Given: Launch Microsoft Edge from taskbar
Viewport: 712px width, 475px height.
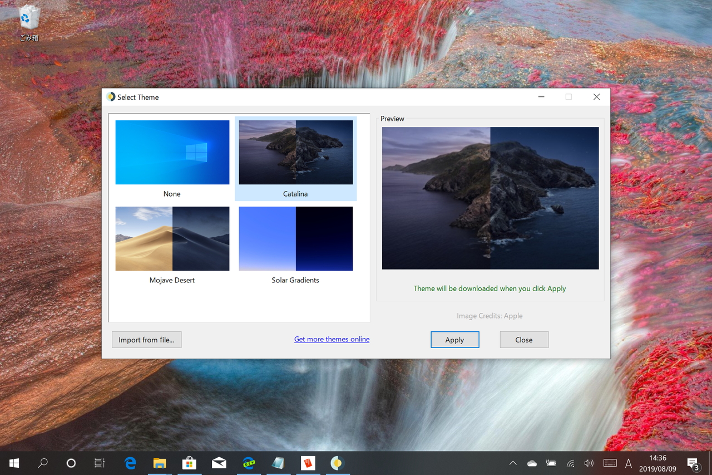Looking at the screenshot, I should click(x=131, y=463).
